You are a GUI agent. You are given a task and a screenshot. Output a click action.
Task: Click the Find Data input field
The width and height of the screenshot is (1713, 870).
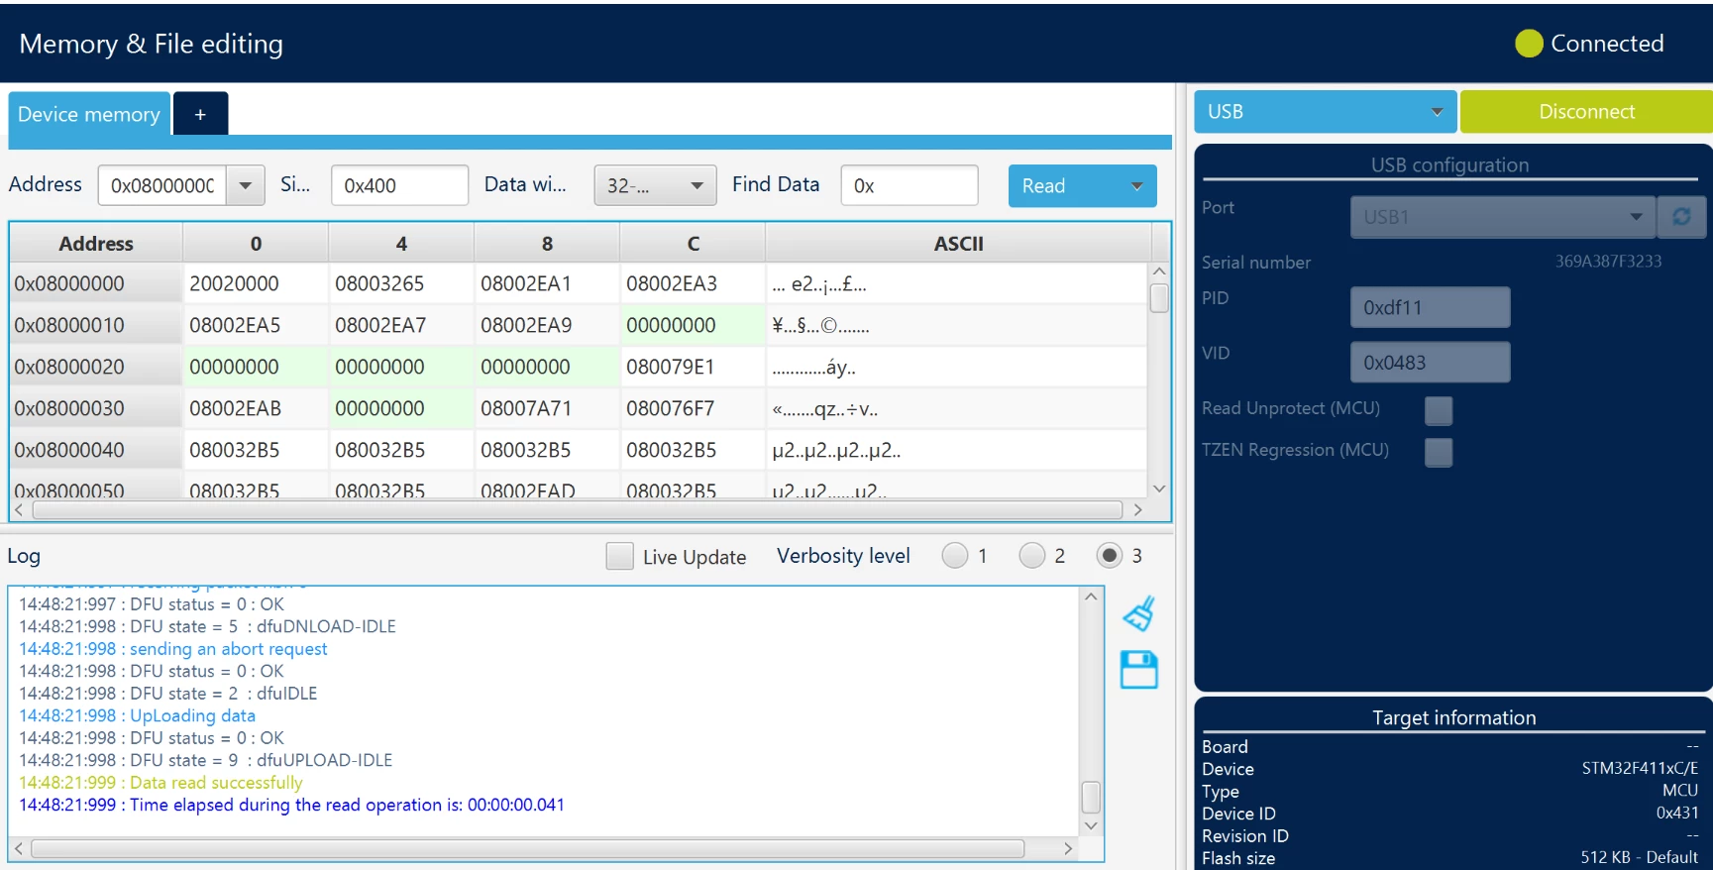[x=910, y=185]
